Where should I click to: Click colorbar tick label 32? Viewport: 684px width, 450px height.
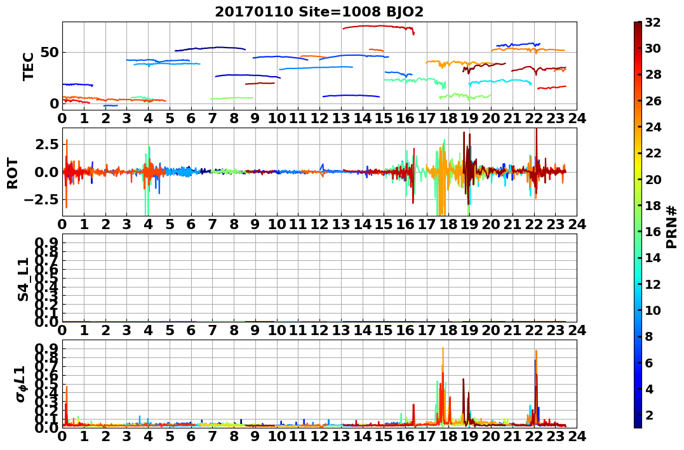tap(653, 22)
